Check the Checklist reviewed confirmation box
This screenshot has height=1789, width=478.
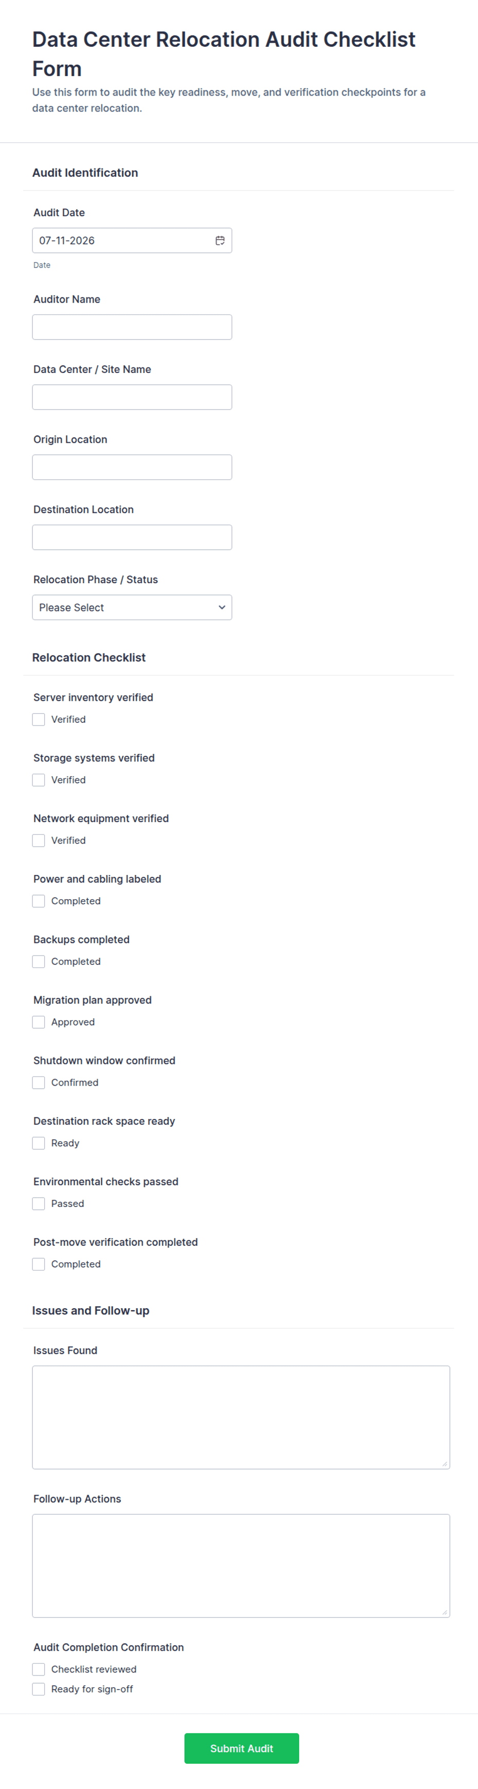coord(39,1669)
